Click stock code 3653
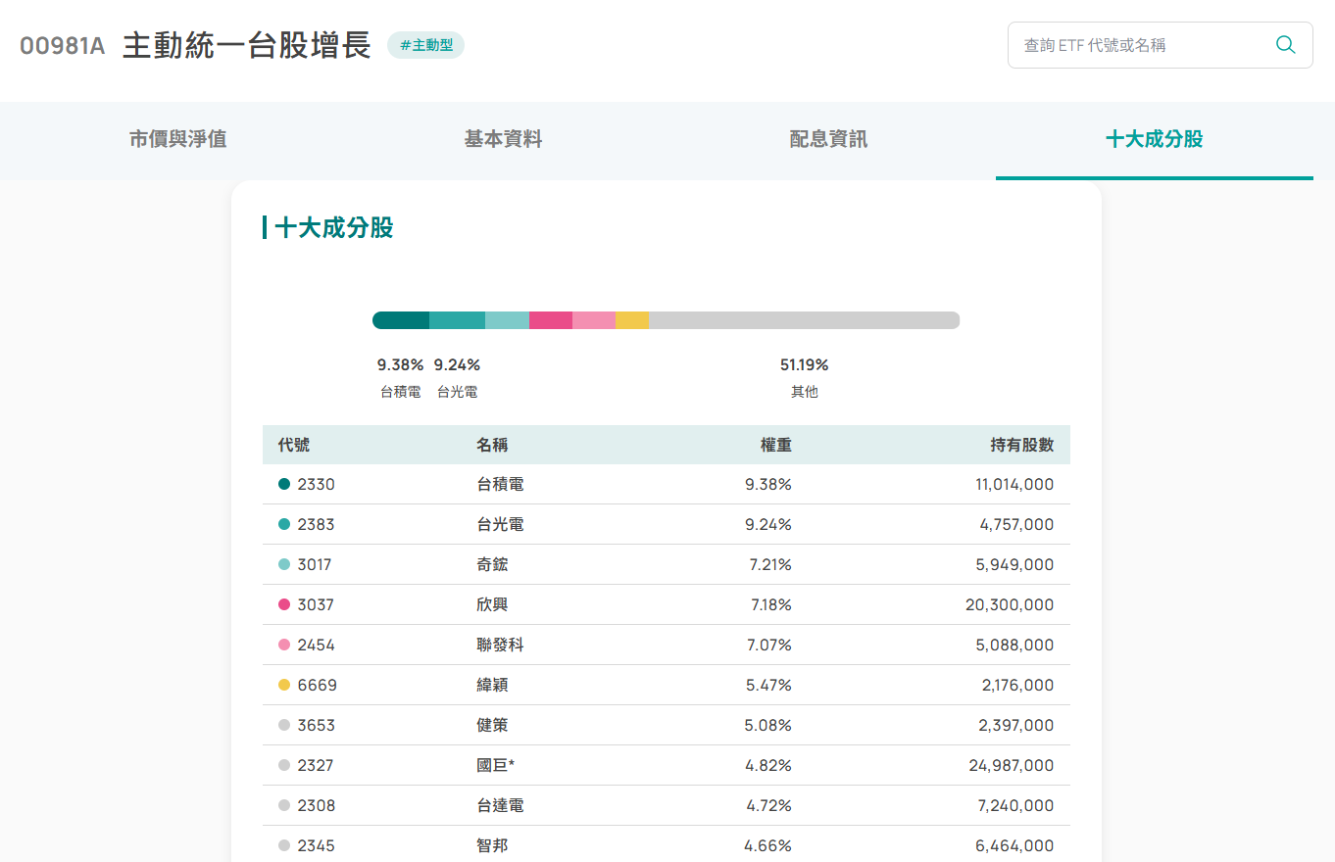The width and height of the screenshot is (1335, 862). point(317,725)
